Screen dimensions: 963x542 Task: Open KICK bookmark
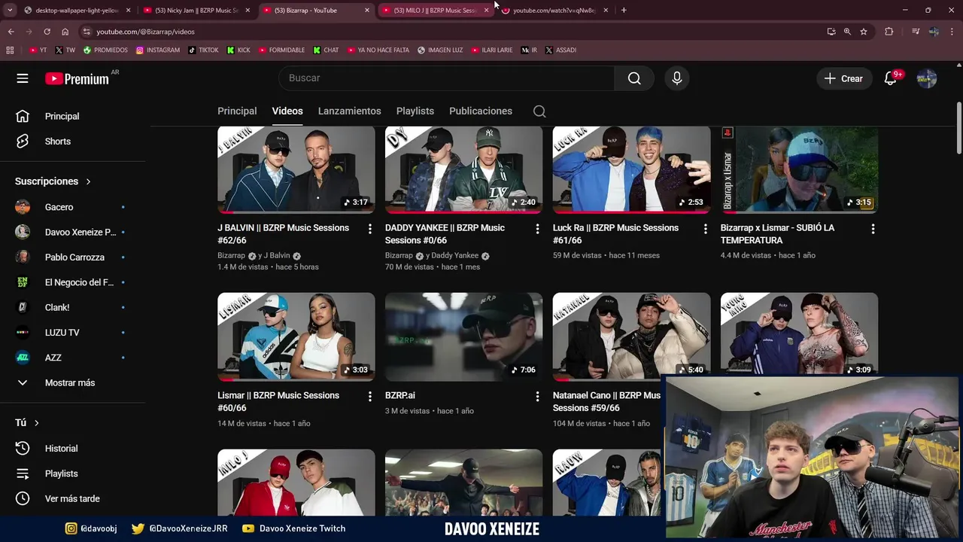[x=238, y=50]
